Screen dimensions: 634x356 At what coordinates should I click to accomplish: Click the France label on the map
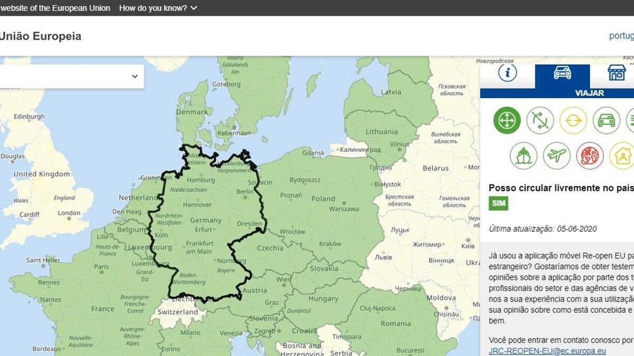pos(102,309)
